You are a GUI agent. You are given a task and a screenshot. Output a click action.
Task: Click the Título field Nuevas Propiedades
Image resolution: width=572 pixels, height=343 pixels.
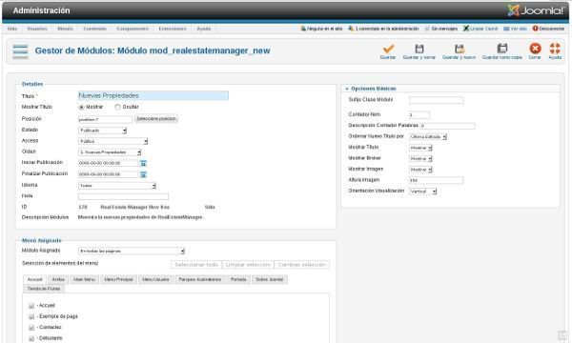point(153,96)
